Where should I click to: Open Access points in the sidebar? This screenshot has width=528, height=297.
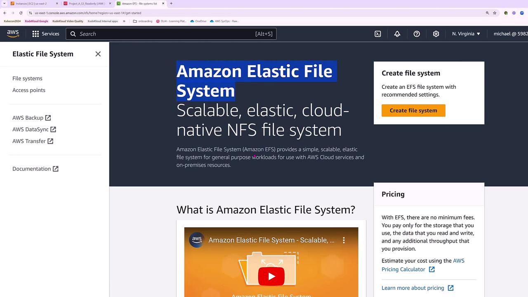point(29,90)
